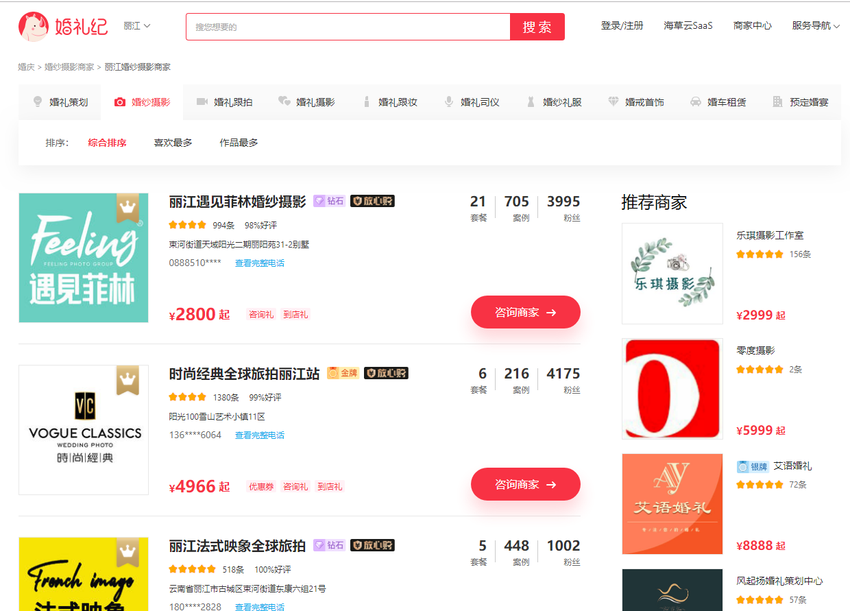Click 咨询商家 for 丽江遇见菲林婚纱摄影
Screen dimensions: 850x611
click(525, 311)
